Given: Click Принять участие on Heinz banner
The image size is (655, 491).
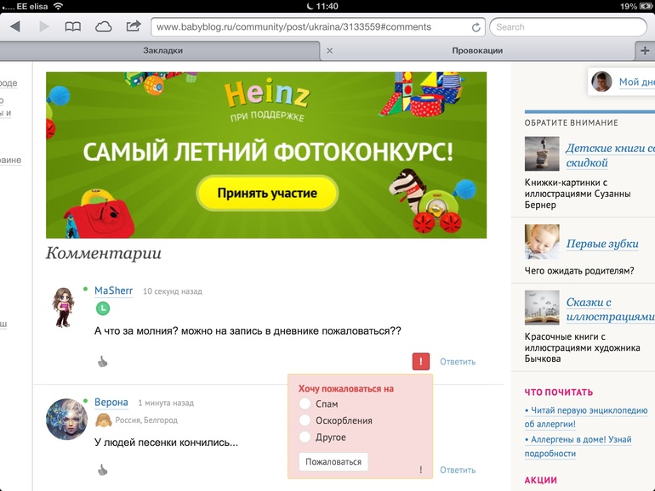Looking at the screenshot, I should coord(267,193).
